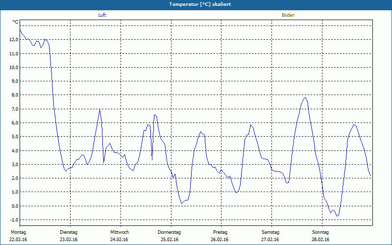The image size is (392, 245).
Task: Click the 0,0 y-axis value
Action: 15,206
